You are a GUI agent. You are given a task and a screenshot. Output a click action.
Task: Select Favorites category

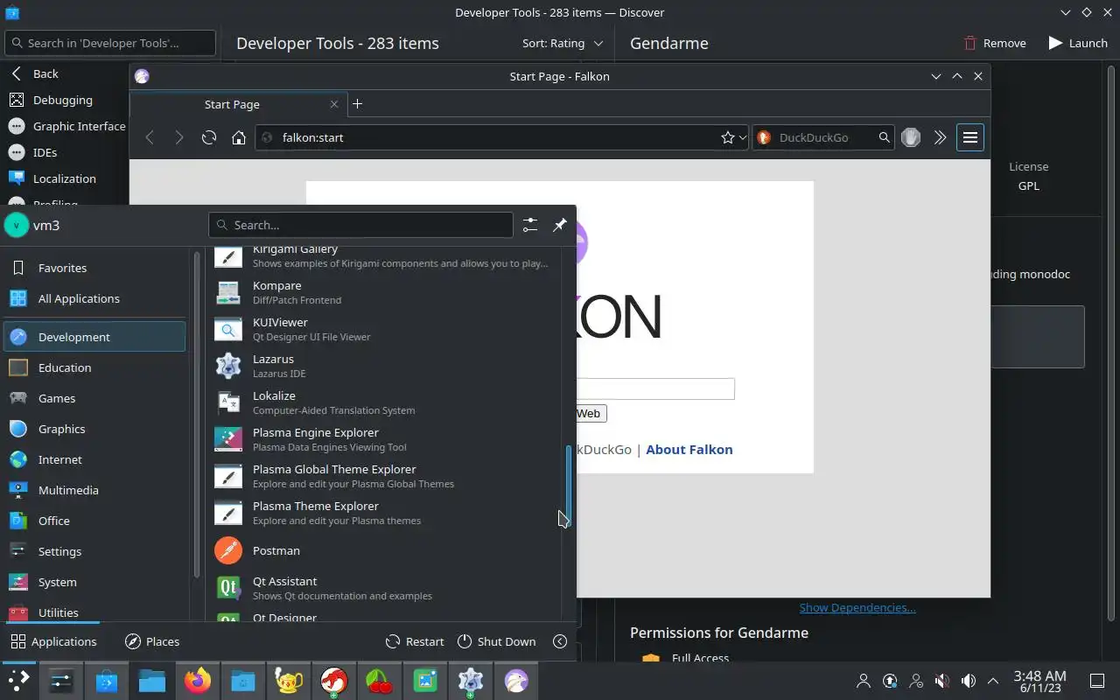(94, 268)
